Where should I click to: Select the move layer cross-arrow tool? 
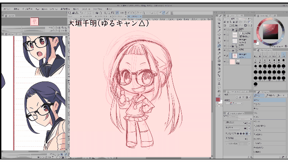219,35
